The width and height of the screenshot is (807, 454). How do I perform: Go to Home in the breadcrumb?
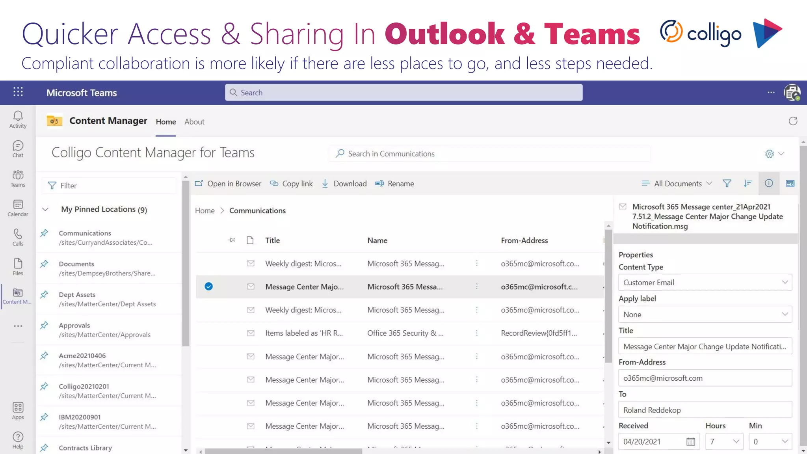tap(205, 210)
